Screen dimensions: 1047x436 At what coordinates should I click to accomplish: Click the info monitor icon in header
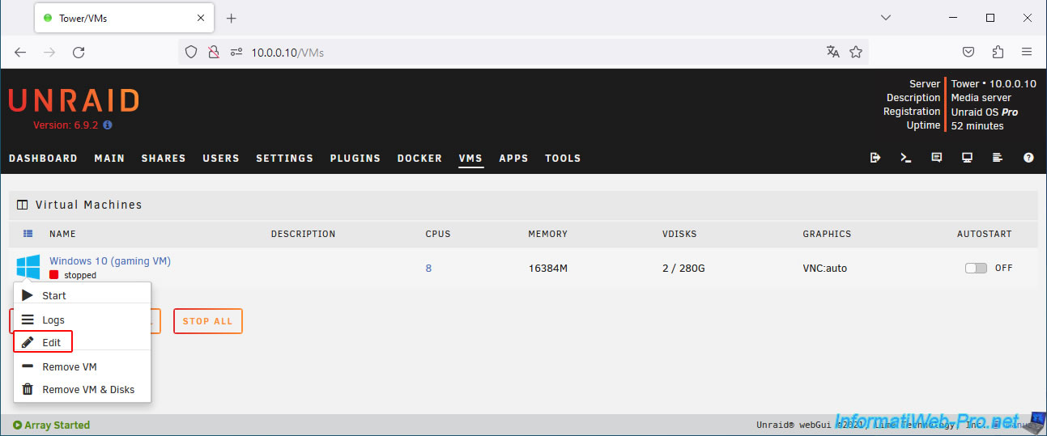(x=967, y=158)
